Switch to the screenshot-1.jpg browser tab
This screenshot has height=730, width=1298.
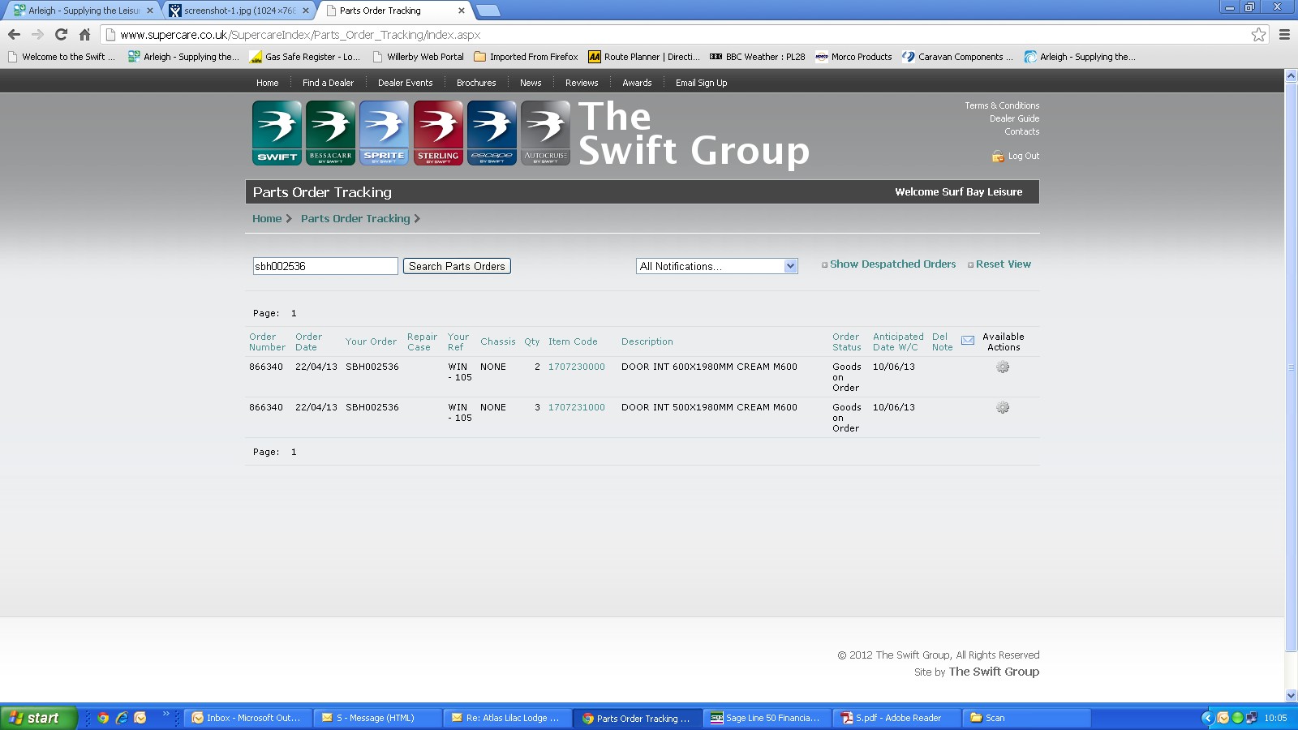click(239, 11)
